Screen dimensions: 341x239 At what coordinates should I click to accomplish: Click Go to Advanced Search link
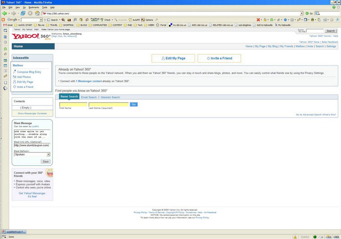tap(309, 115)
